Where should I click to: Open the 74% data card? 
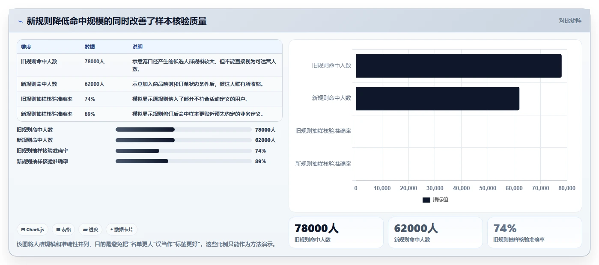pyautogui.click(x=535, y=233)
